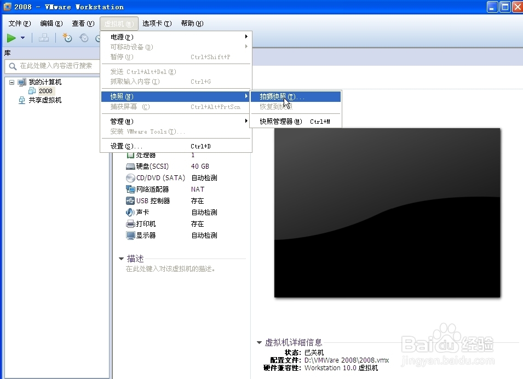Click the greyed 可移动设备(D) entry
This screenshot has width=523, height=379.
click(176, 47)
